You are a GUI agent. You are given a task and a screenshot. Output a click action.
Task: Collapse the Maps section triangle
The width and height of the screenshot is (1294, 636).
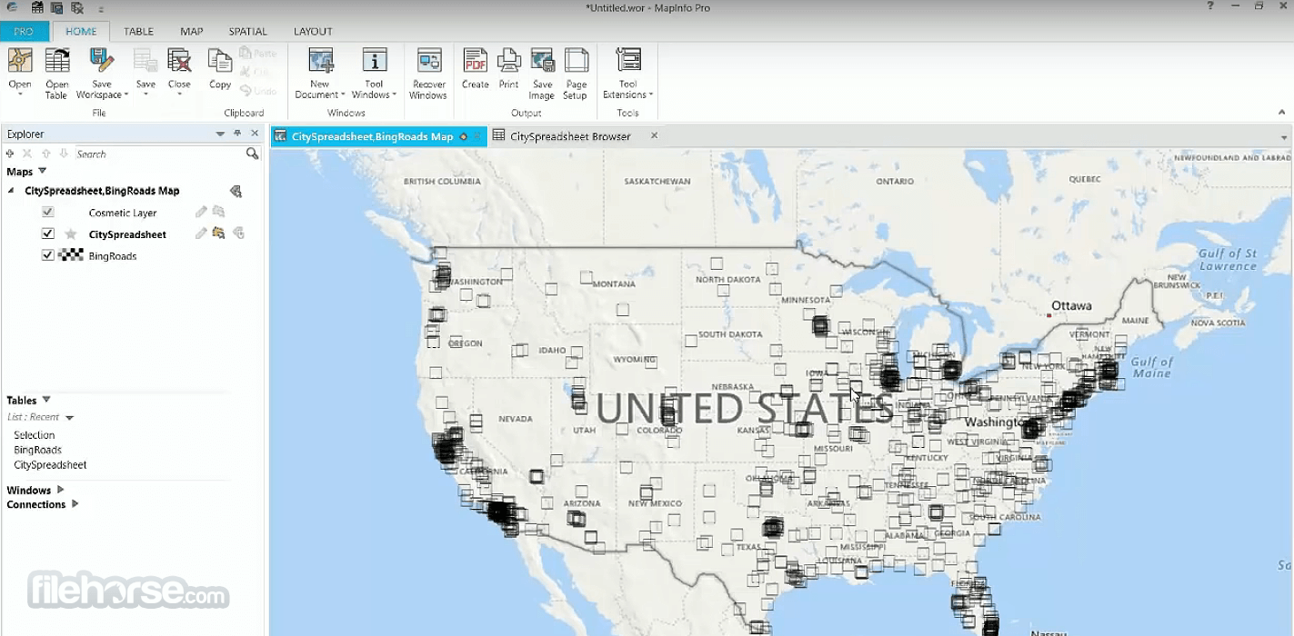tap(42, 171)
